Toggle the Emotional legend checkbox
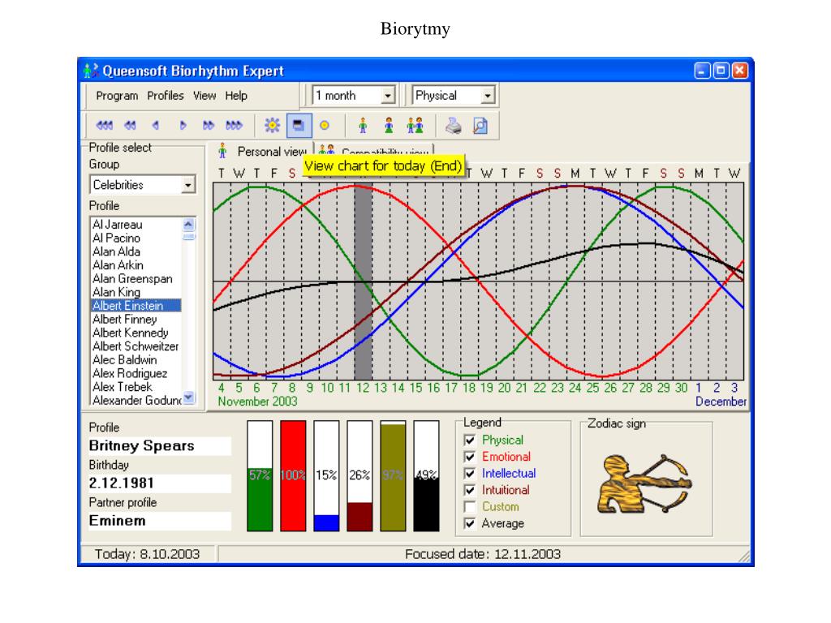831x623 pixels. coord(470,457)
